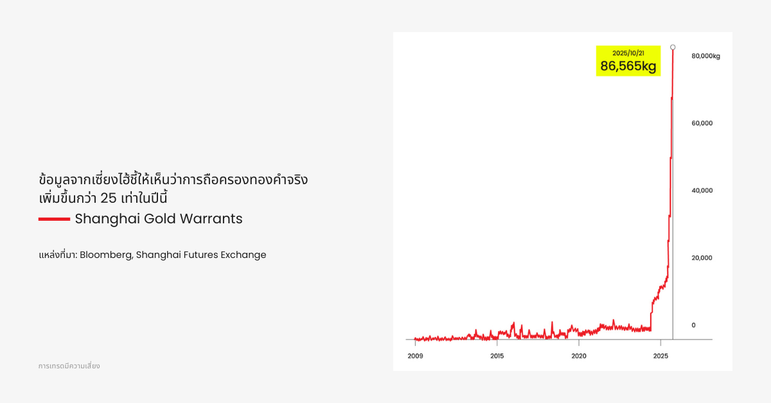The height and width of the screenshot is (403, 771).
Task: Click the circular data point marker atop the chart
Action: pyautogui.click(x=673, y=47)
